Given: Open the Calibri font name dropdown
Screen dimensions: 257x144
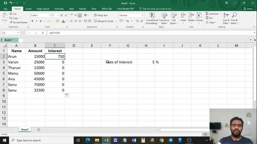Looking at the screenshot, I should pos(50,15).
